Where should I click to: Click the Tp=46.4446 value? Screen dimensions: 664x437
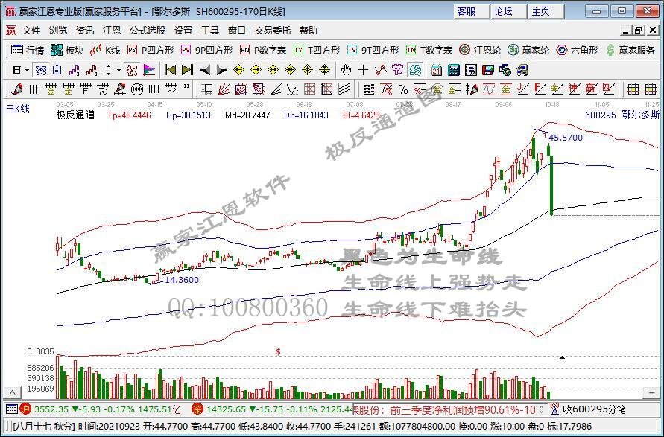(129, 115)
